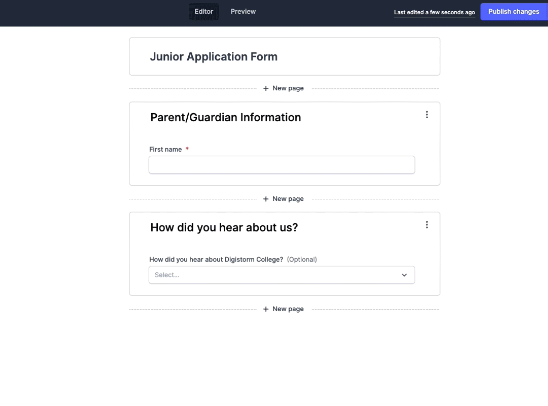548x406 pixels.
Task: Select the How did you hear about us? heading
Action: 224,228
